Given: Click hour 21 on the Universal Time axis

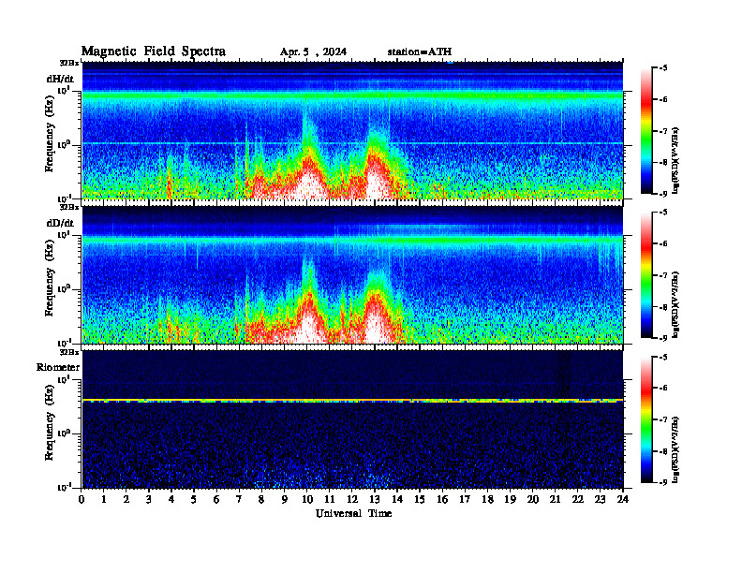Looking at the screenshot, I should [x=555, y=500].
